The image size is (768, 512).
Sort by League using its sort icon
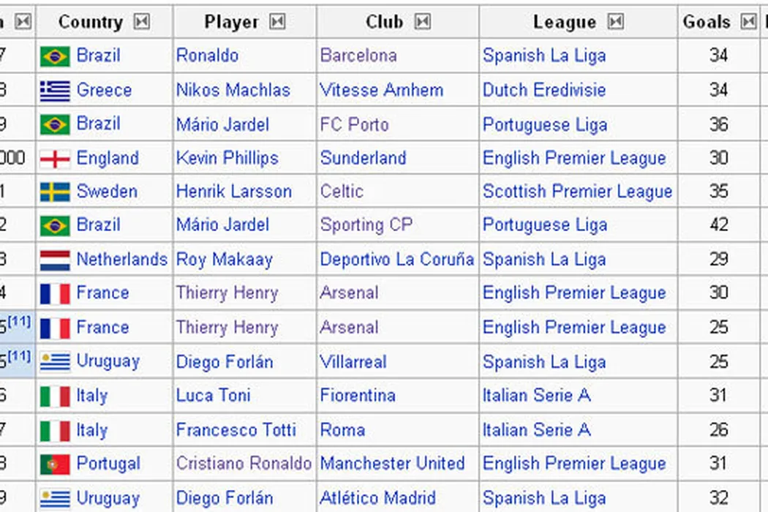point(616,22)
